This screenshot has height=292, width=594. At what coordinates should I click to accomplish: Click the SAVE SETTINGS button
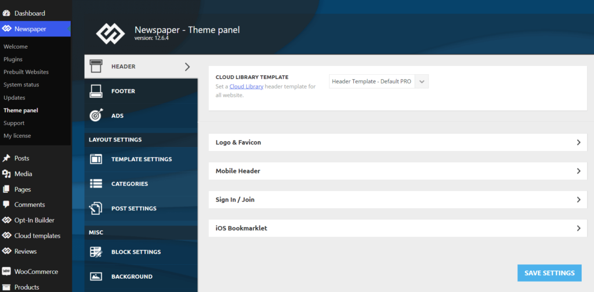[x=549, y=273]
